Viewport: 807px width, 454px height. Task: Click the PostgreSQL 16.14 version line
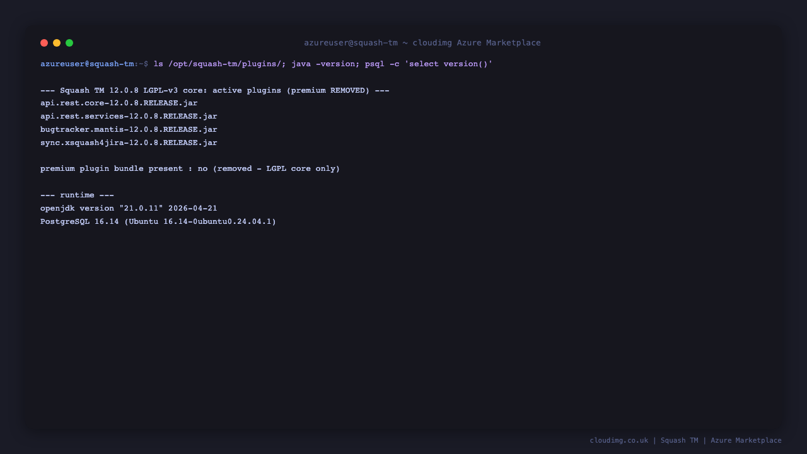tap(158, 222)
